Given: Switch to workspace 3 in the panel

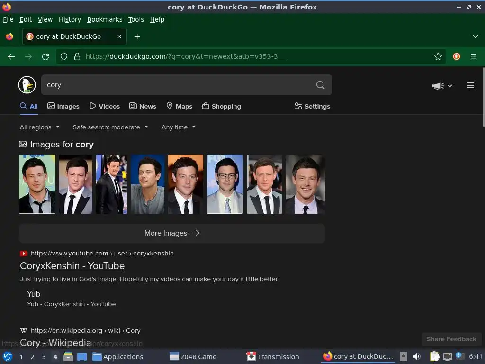Looking at the screenshot, I should coord(44,357).
